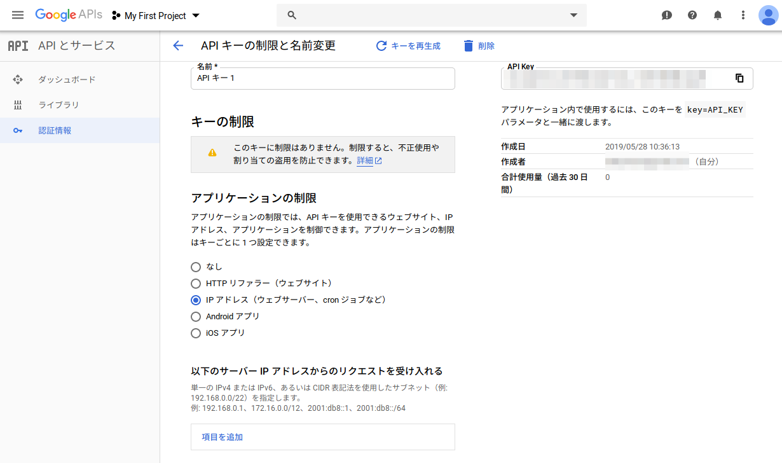Choose the iOS アプリ restriction
The image size is (782, 463).
196,333
